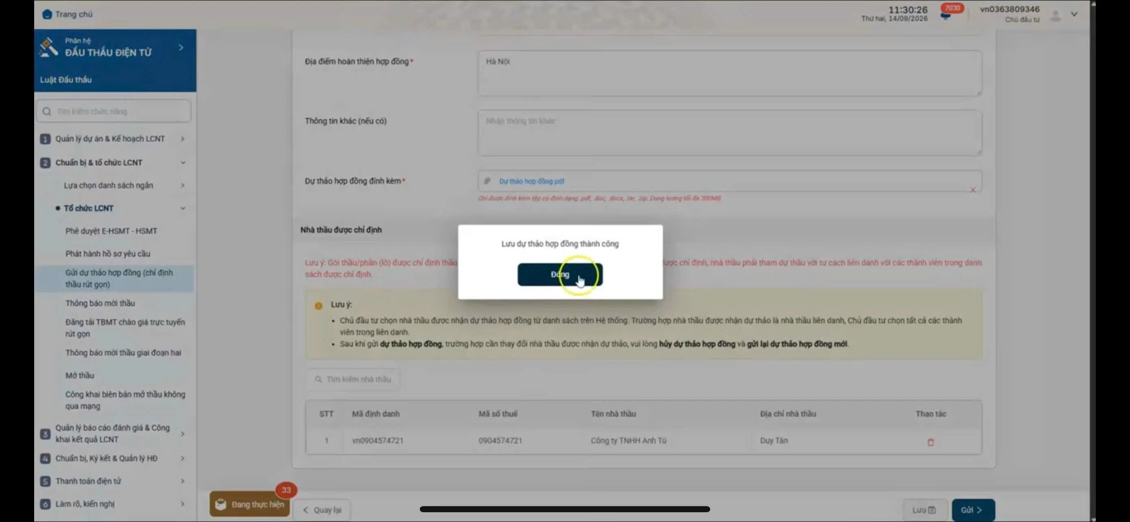The width and height of the screenshot is (1130, 522).
Task: Click the Trang chủ home icon
Action: (46, 15)
